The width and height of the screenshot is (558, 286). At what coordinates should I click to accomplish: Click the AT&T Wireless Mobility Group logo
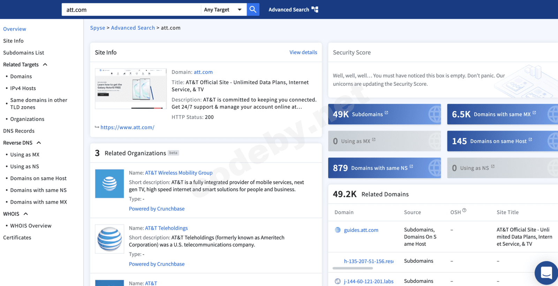click(x=110, y=184)
